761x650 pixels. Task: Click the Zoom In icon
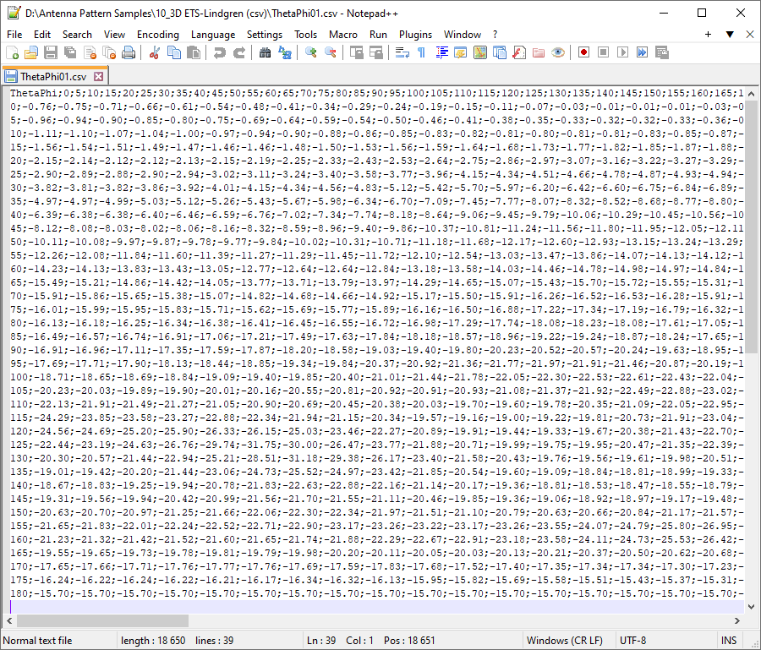(x=309, y=52)
